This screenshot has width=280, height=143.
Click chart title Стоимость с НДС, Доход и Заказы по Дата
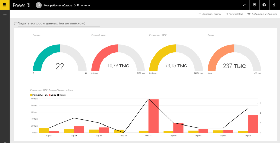coord(51,90)
